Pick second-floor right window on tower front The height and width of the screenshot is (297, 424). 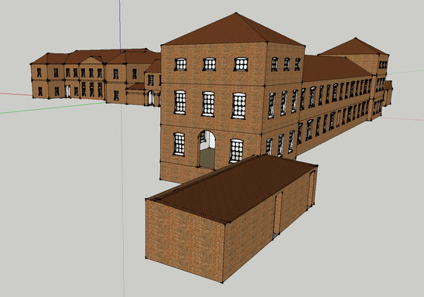239,106
